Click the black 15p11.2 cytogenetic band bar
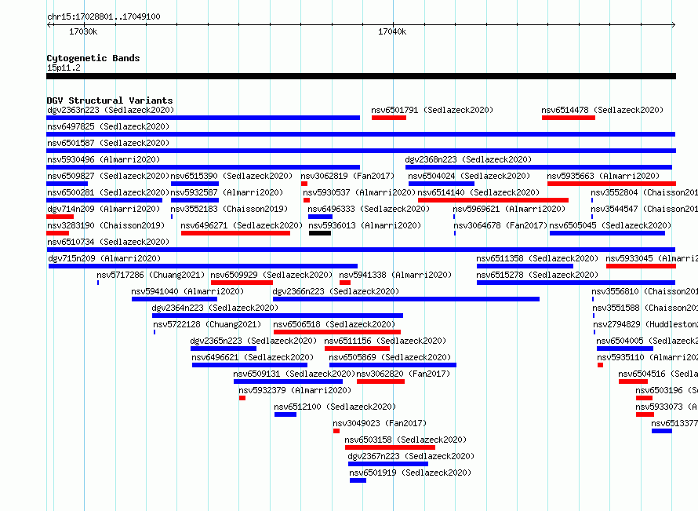This screenshot has width=698, height=511. pyautogui.click(x=361, y=76)
